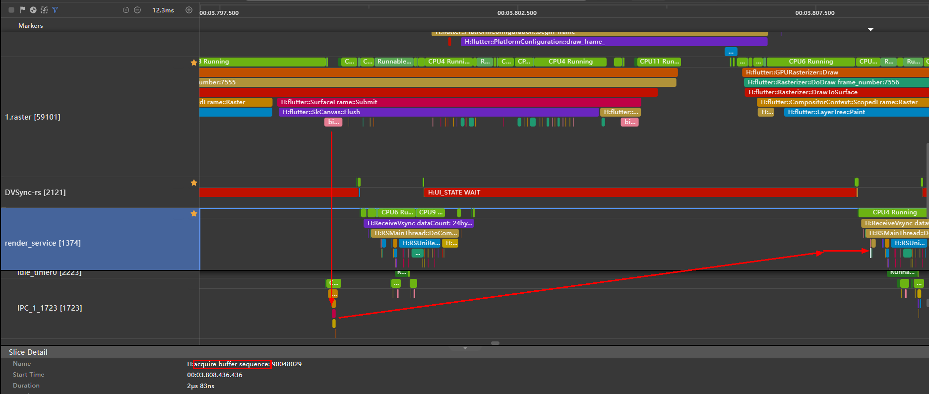Select the H:RSMainThread::DoCom... slice

415,233
